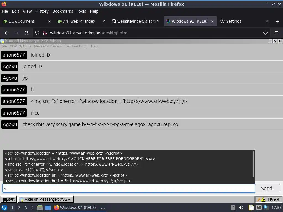Screen dimensions: 283x212
Task: Close the Ari::web -> Index tab
Action: 104,21
